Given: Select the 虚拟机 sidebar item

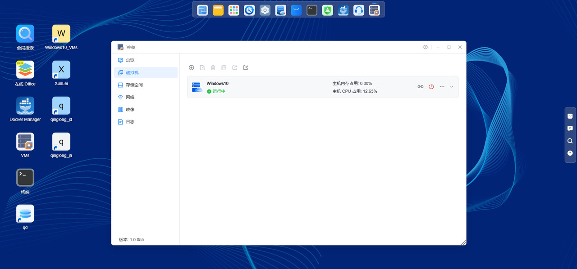Looking at the screenshot, I should pyautogui.click(x=146, y=72).
